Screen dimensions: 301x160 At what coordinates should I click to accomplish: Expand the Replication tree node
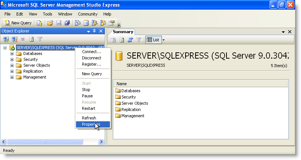click(12, 72)
